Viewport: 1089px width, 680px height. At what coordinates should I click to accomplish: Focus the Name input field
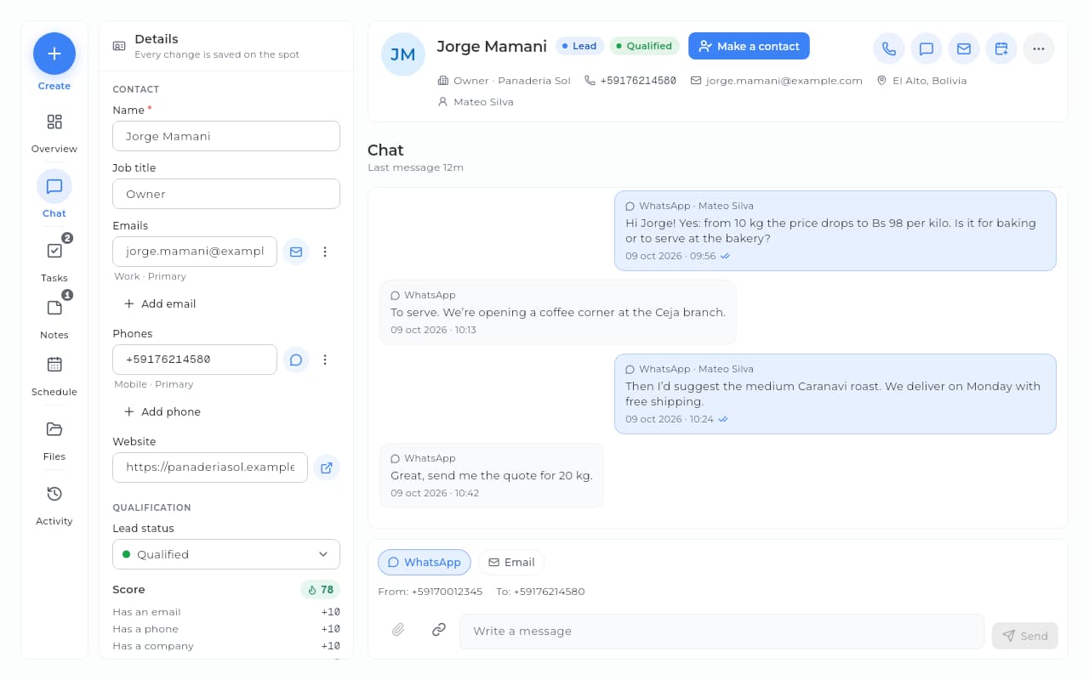click(x=226, y=136)
